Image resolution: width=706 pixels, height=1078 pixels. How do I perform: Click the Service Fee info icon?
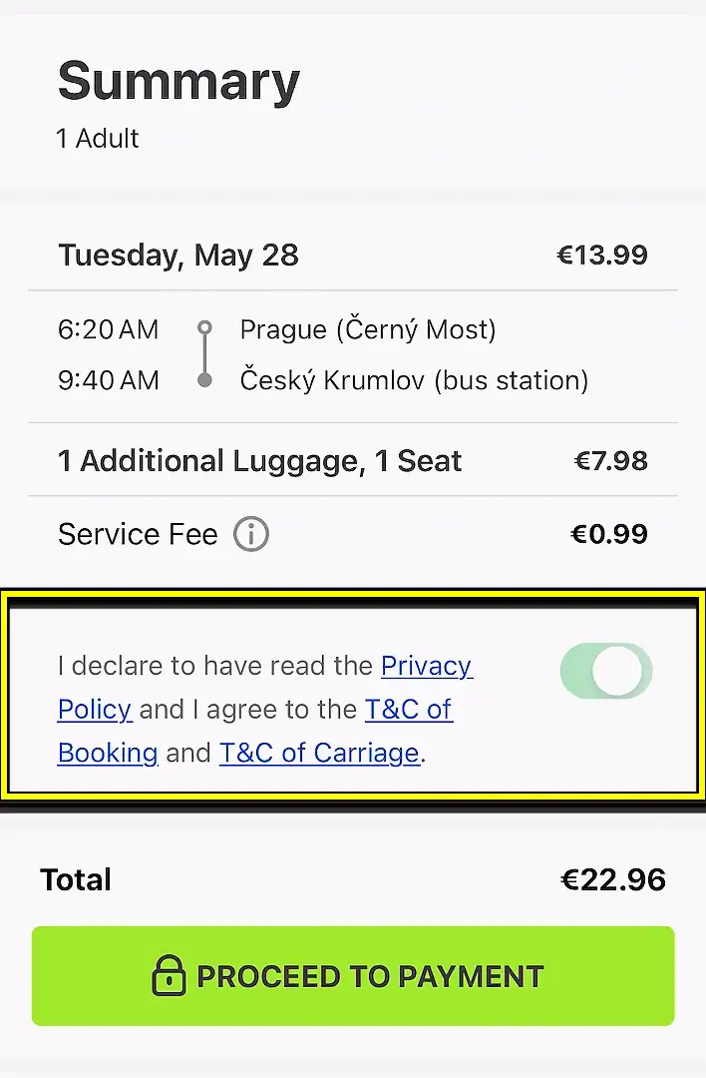251,535
